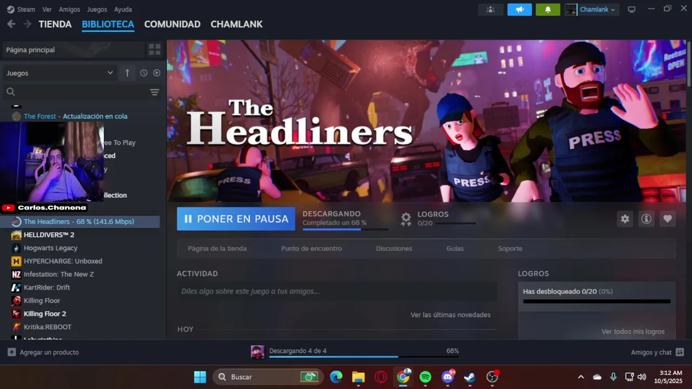Toggle the library grid view icon
692x389 pixels.
coord(155,50)
